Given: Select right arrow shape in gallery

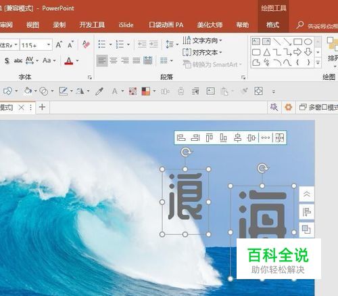Looking at the screenshot, I should 297,52.
